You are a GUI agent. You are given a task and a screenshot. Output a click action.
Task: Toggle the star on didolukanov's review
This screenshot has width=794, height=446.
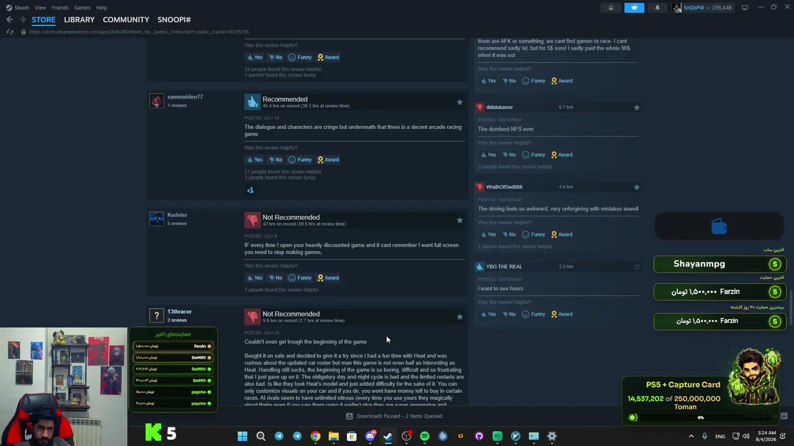(x=636, y=108)
